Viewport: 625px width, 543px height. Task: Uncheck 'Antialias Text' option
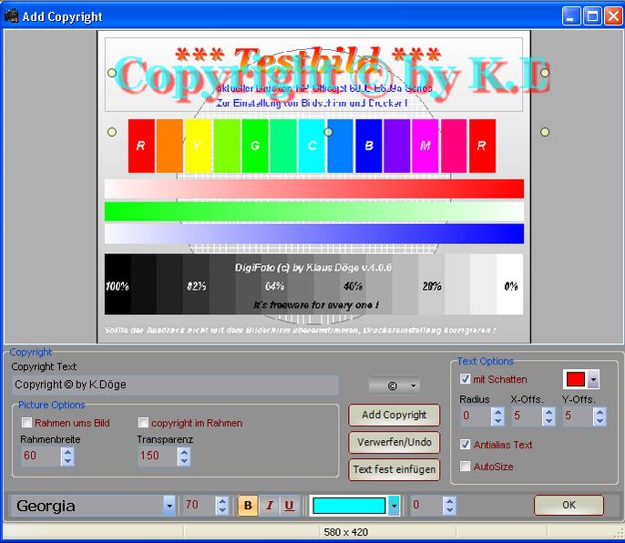pyautogui.click(x=465, y=444)
